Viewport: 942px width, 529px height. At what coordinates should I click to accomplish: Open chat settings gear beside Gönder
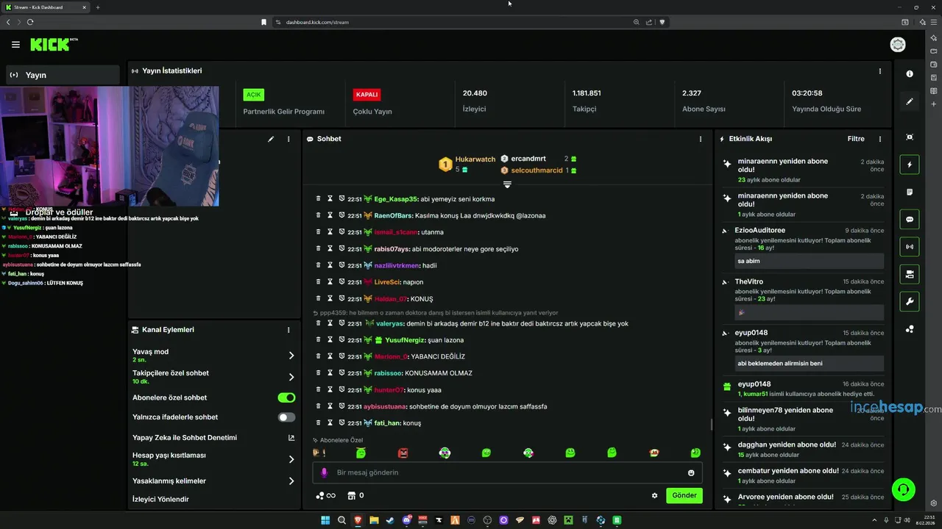(x=654, y=495)
